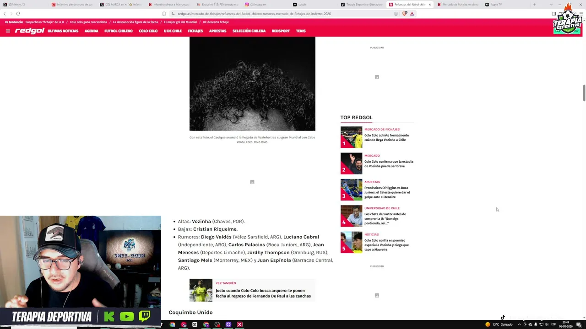Open thumbnail of top story number 4
Image resolution: width=586 pixels, height=329 pixels.
coord(351,216)
